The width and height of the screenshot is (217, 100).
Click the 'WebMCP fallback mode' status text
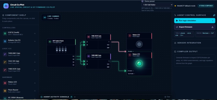coord(186,6)
